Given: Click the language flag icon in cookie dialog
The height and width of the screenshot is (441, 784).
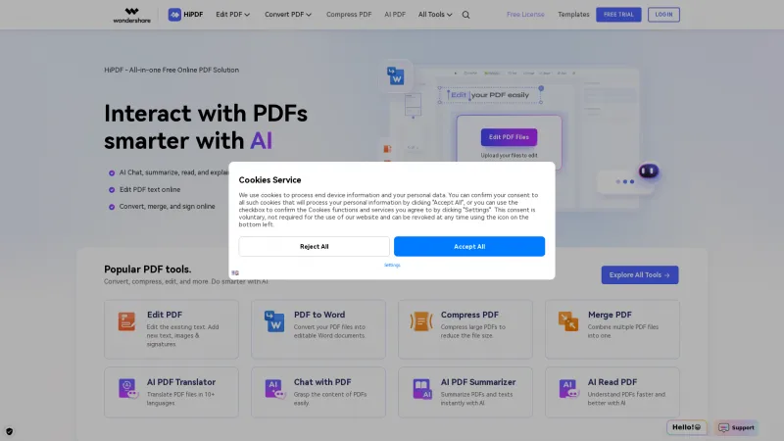Looking at the screenshot, I should [x=235, y=273].
